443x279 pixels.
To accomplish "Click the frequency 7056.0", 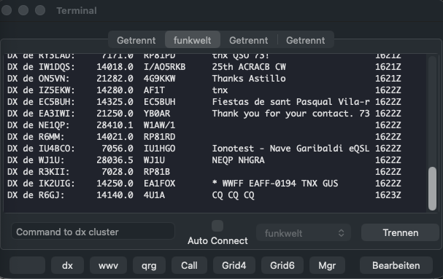I will pos(118,149).
